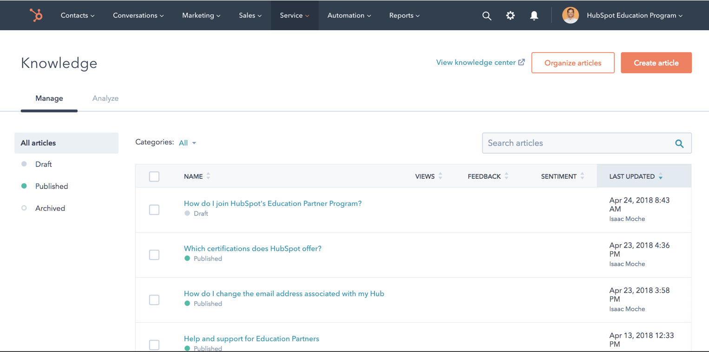Switch to the Analyze tab
The width and height of the screenshot is (709, 352).
pyautogui.click(x=105, y=98)
